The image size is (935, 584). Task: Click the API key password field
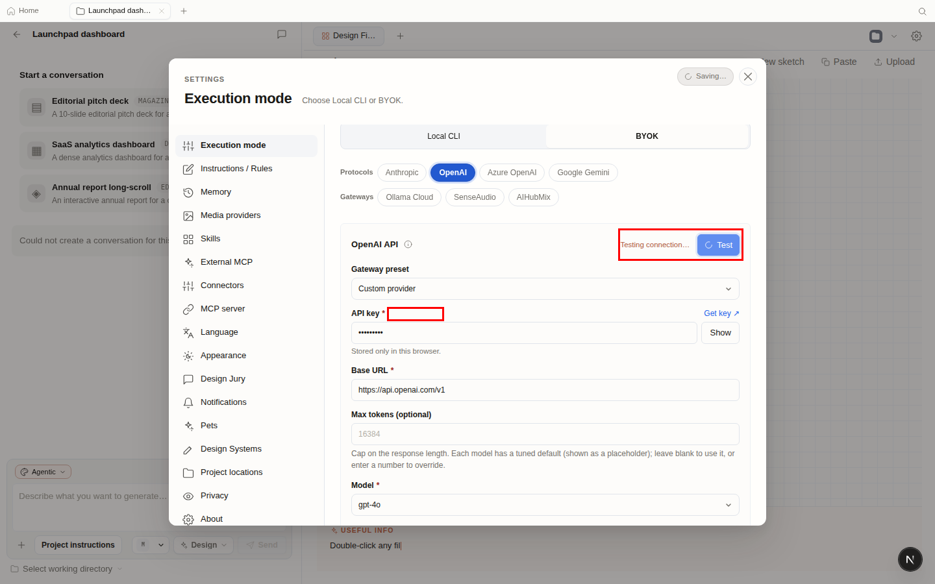(524, 333)
